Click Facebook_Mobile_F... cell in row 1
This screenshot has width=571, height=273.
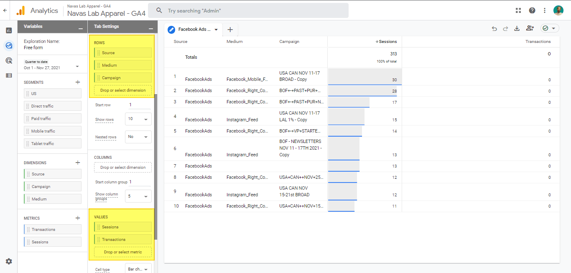247,79
